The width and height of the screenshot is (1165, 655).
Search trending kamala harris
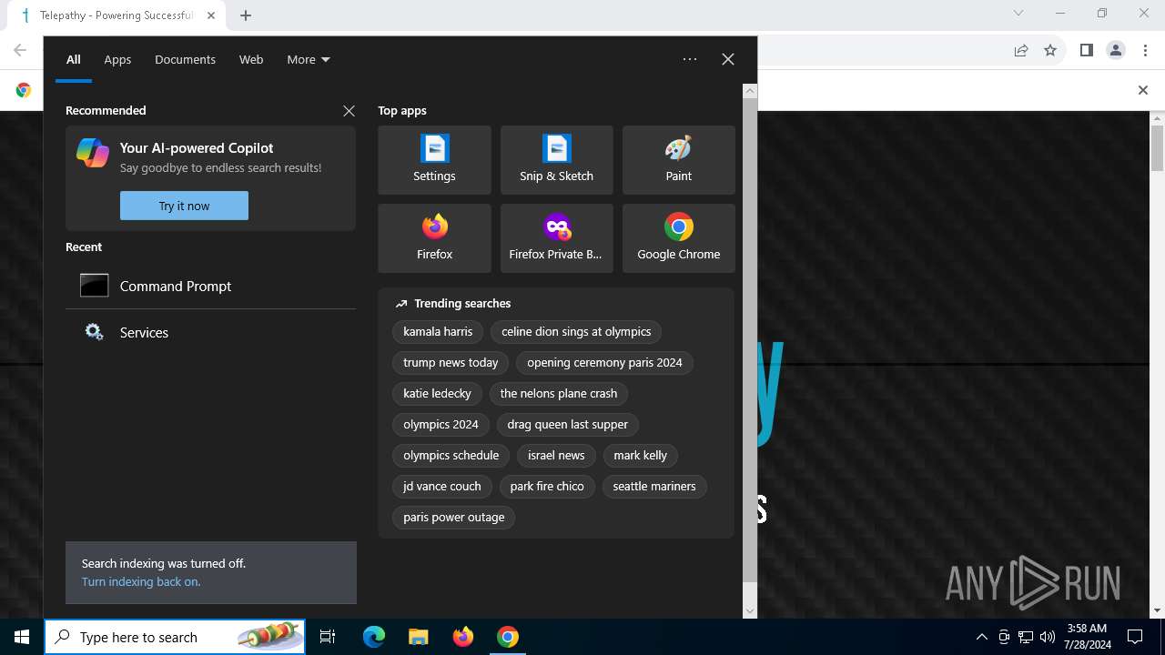[438, 332]
